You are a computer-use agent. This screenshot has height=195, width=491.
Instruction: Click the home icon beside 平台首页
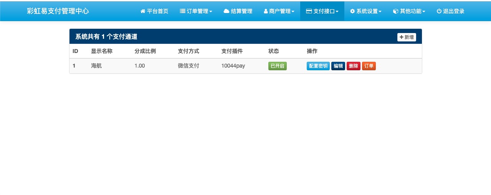[x=143, y=12]
